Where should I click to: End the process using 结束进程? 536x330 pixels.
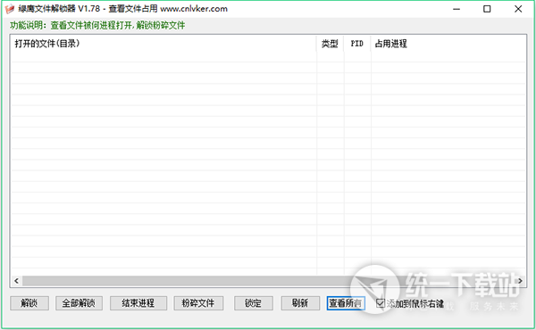[138, 303]
